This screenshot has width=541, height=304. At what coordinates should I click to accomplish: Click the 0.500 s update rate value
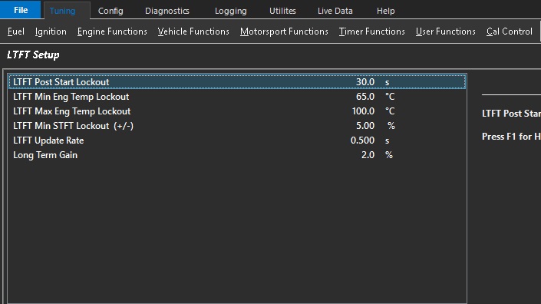coord(362,140)
